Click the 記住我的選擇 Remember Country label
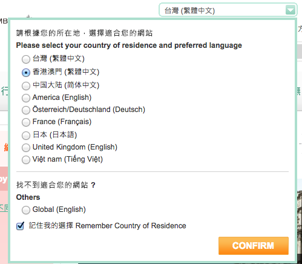 107,226
